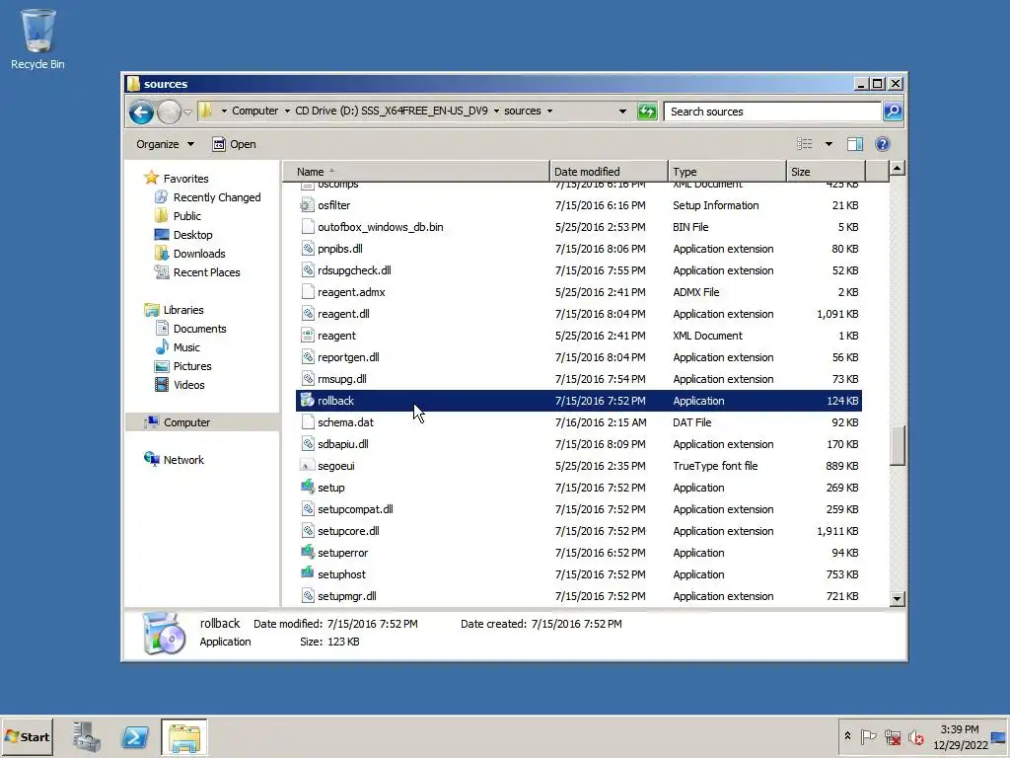This screenshot has height=758, width=1010.
Task: Expand the CD Drive breadcrumb arrow
Action: tap(496, 111)
